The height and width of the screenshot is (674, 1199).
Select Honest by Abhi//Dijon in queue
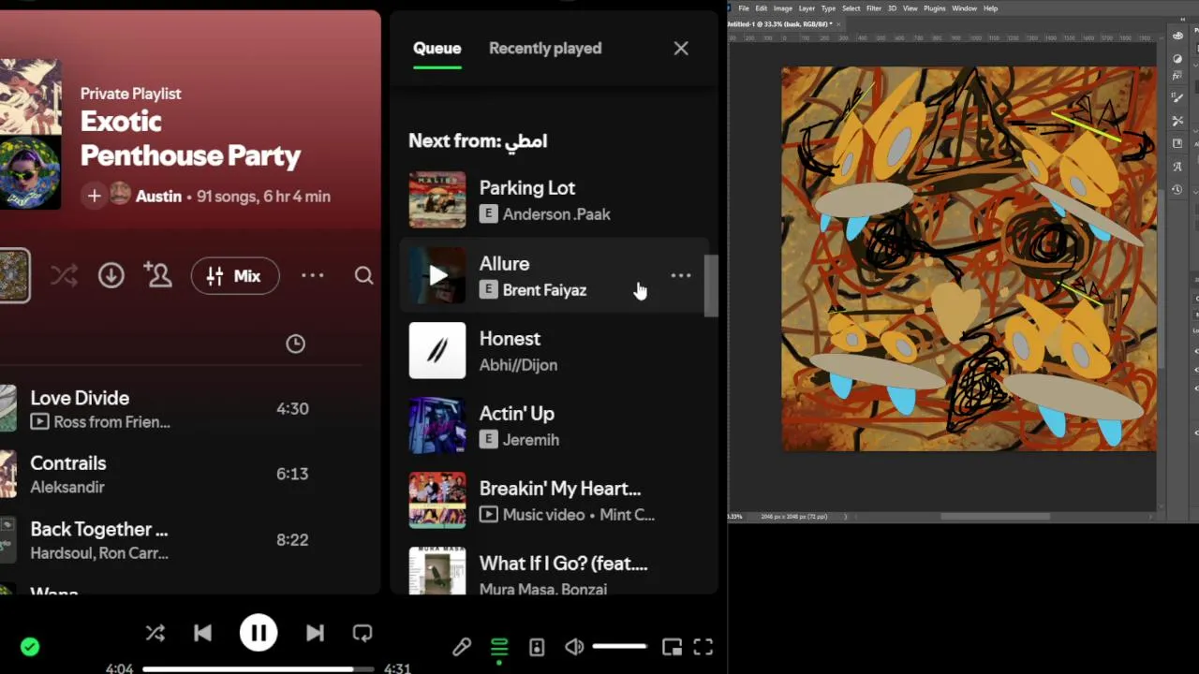coord(554,350)
